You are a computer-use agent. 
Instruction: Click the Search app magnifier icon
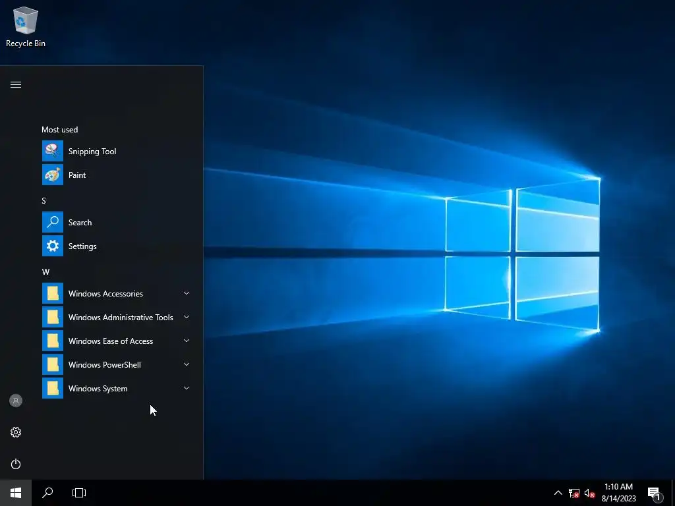point(53,222)
